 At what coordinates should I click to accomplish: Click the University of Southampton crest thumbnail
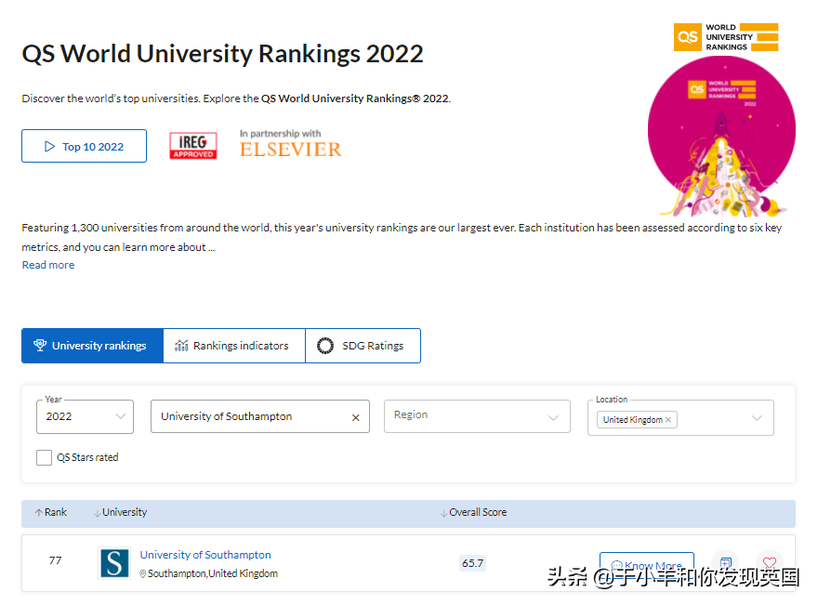(x=114, y=563)
